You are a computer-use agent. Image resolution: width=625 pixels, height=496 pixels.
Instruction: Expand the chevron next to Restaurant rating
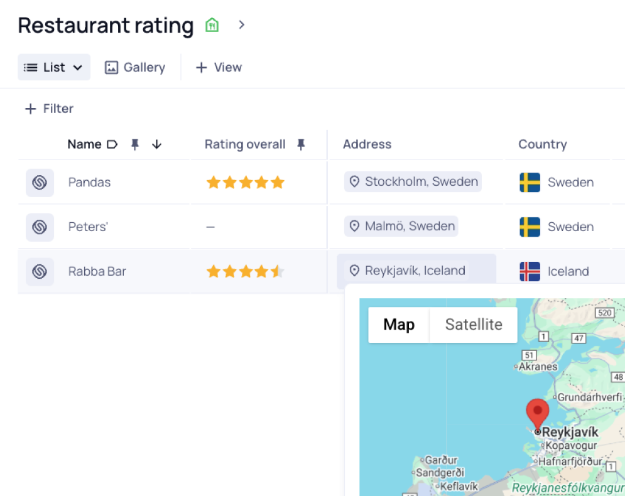(x=241, y=25)
